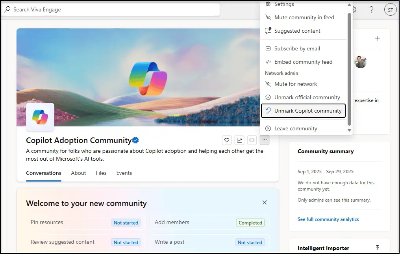Open Help using the question mark icon
Viewport: 400px width, 254px height.
(x=371, y=9)
